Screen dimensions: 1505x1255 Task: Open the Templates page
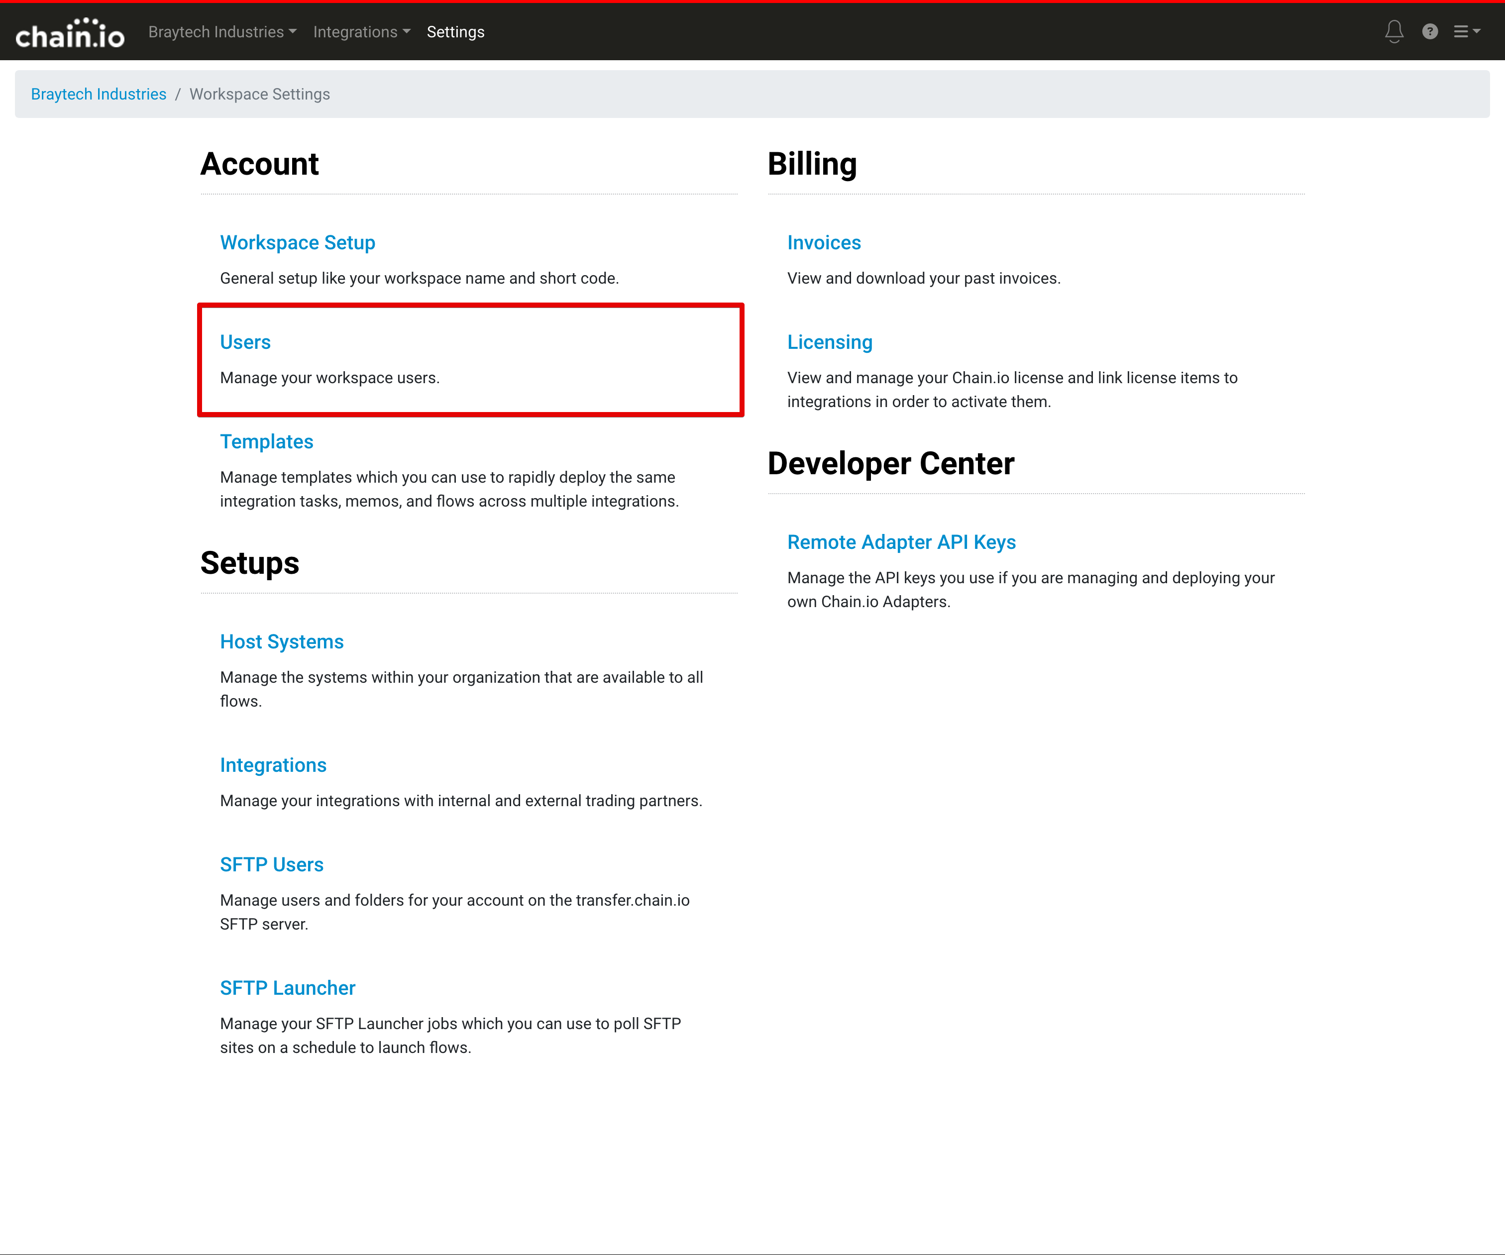click(267, 441)
